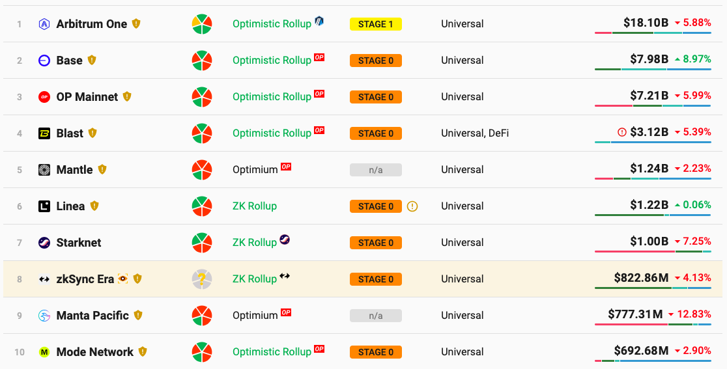This screenshot has width=727, height=369.
Task: Open the risk pie chart for OP Mainnet
Action: point(202,97)
